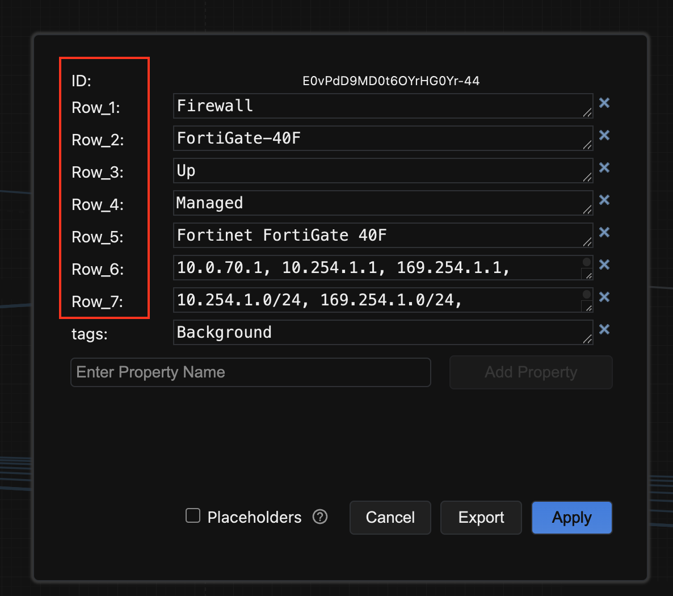Screen dimensions: 673x596
Task: Focus the Row_2 FortiGate-40F text field
Action: coord(375,138)
